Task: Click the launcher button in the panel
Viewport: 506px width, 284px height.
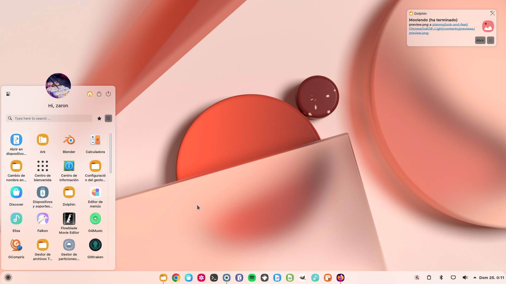Action: pos(8,277)
